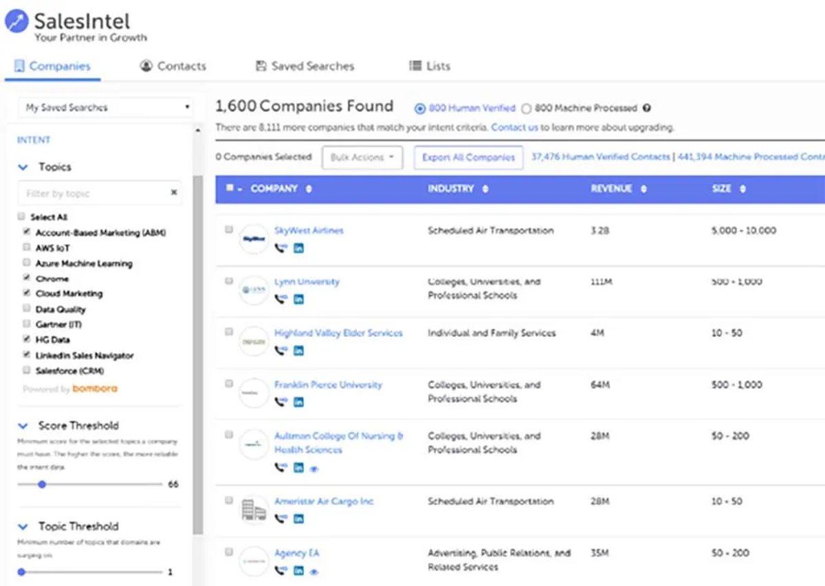Open the Saved Searches tab

pos(305,66)
